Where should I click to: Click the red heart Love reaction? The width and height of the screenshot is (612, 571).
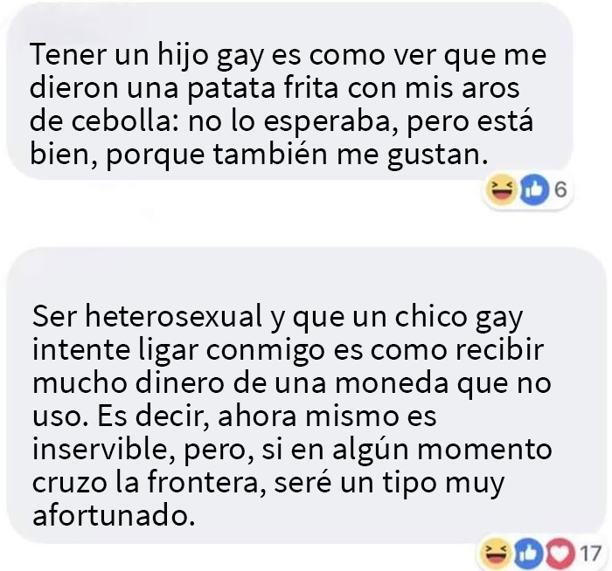click(560, 553)
